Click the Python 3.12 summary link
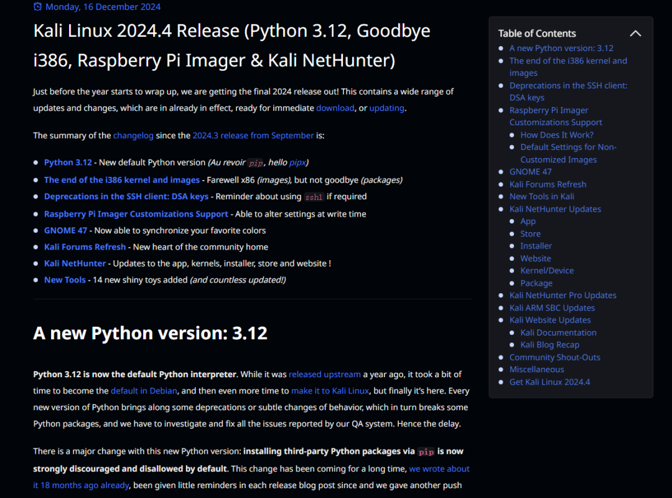Screen dimensions: 672x498 [x=68, y=162]
